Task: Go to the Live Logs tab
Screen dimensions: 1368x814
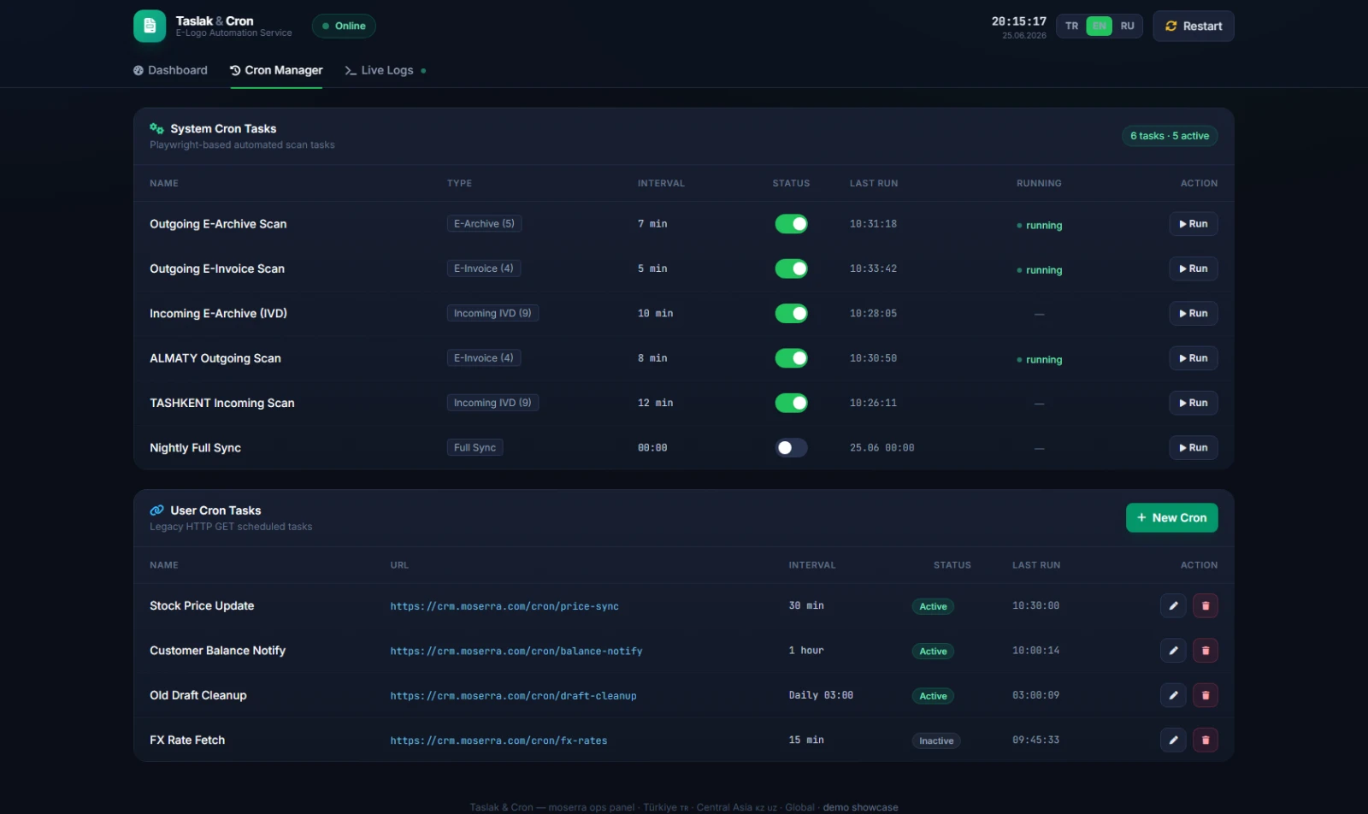Action: coord(386,70)
